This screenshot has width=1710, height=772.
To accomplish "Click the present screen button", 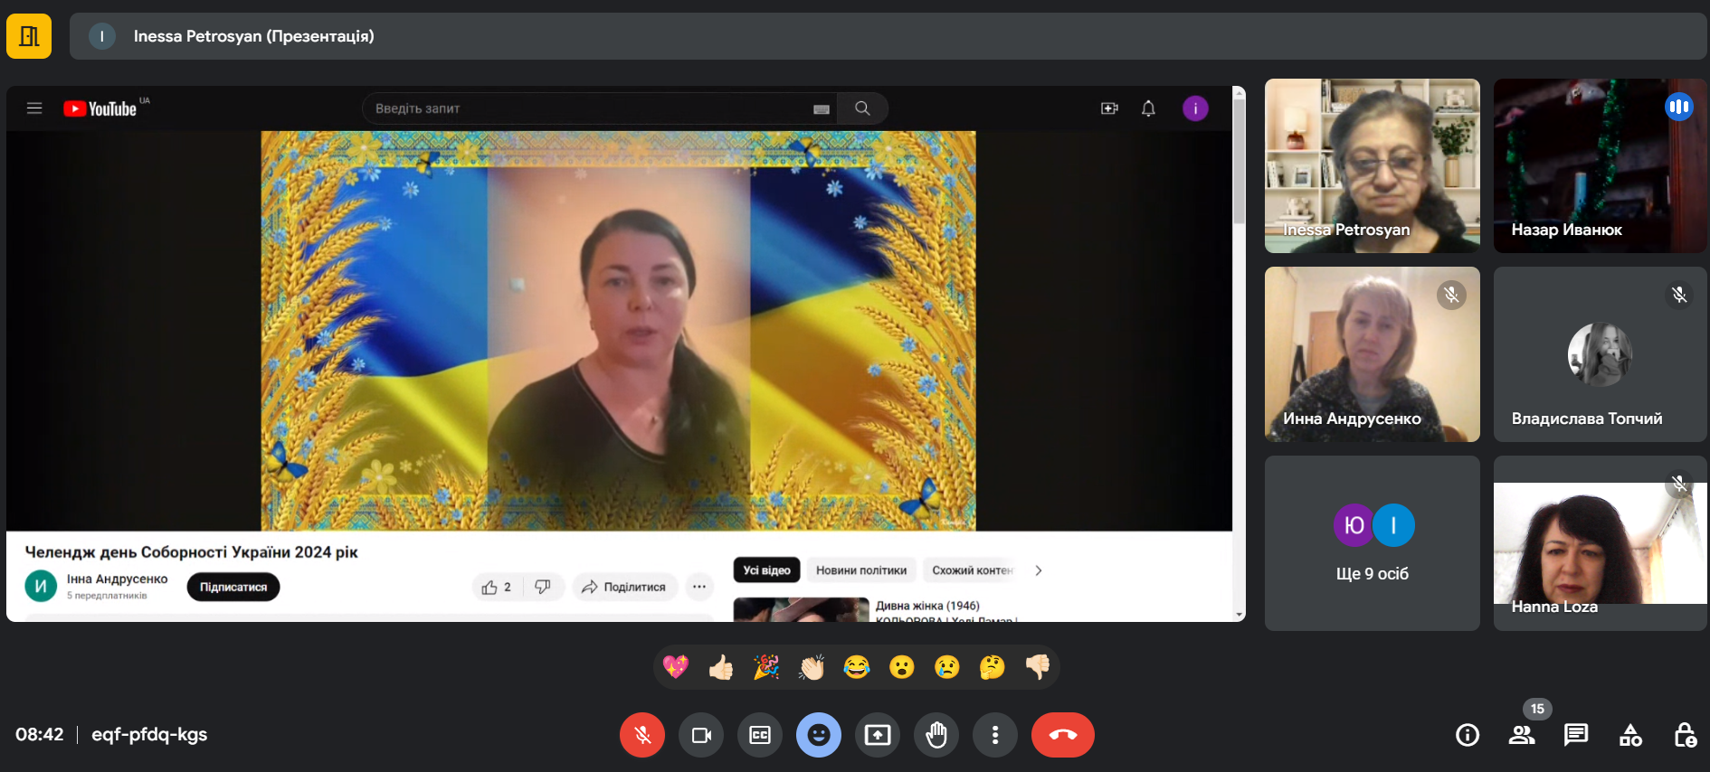I will coord(878,735).
